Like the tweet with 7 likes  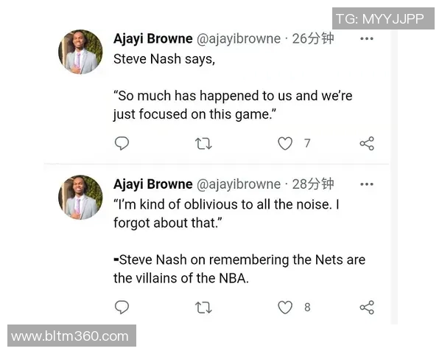285,143
